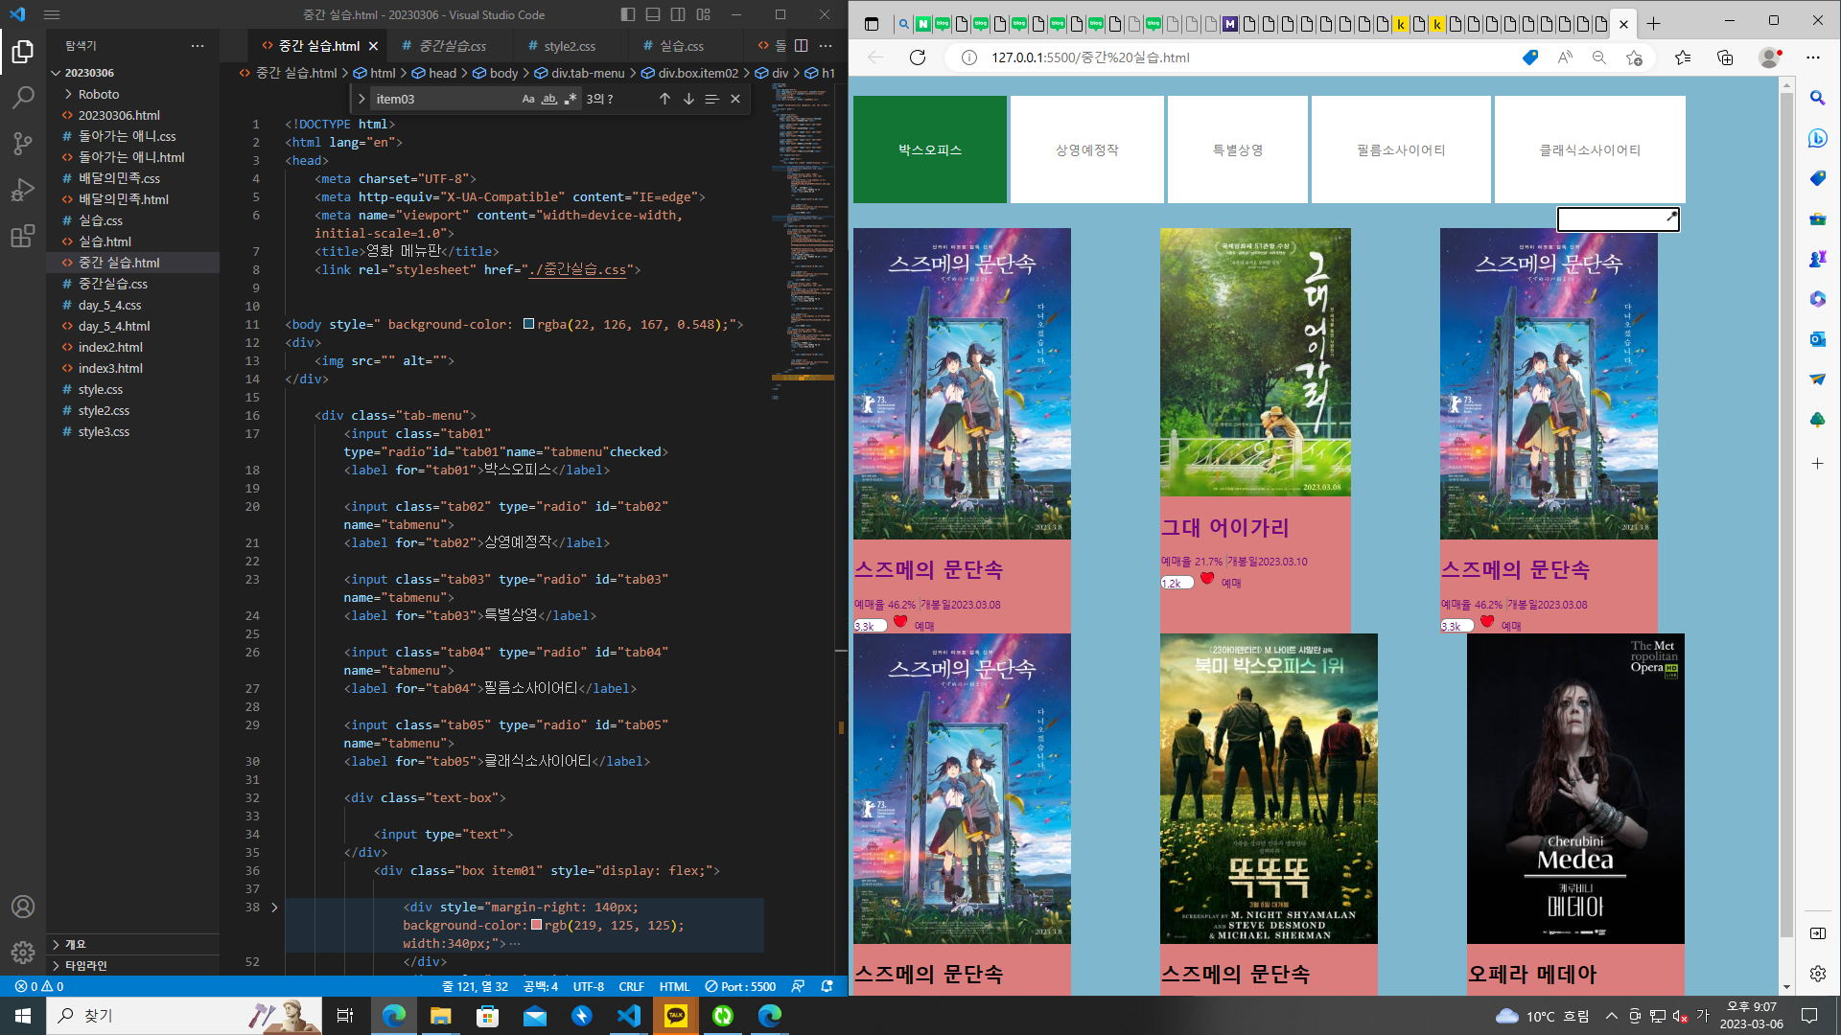Screen dimensions: 1841x1035
Task: Open Manage gear in VS Code
Action: (23, 953)
